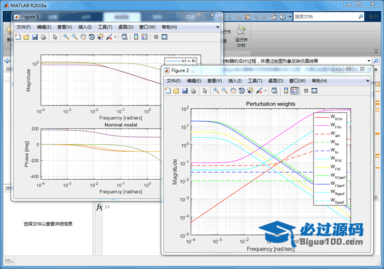Insert Colorbar icon in Figure 2 toolbar
This screenshot has height=269, width=384.
pos(286,91)
